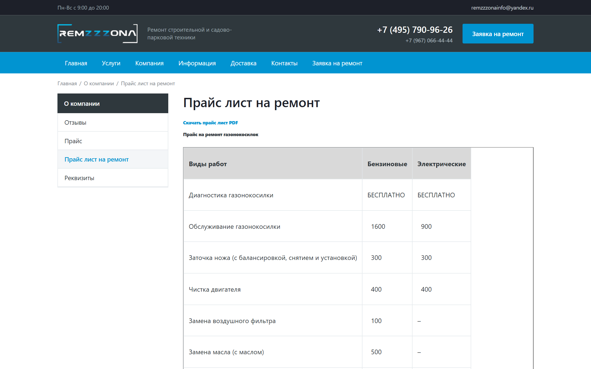Click the Заточка ножа row text

pos(273,258)
